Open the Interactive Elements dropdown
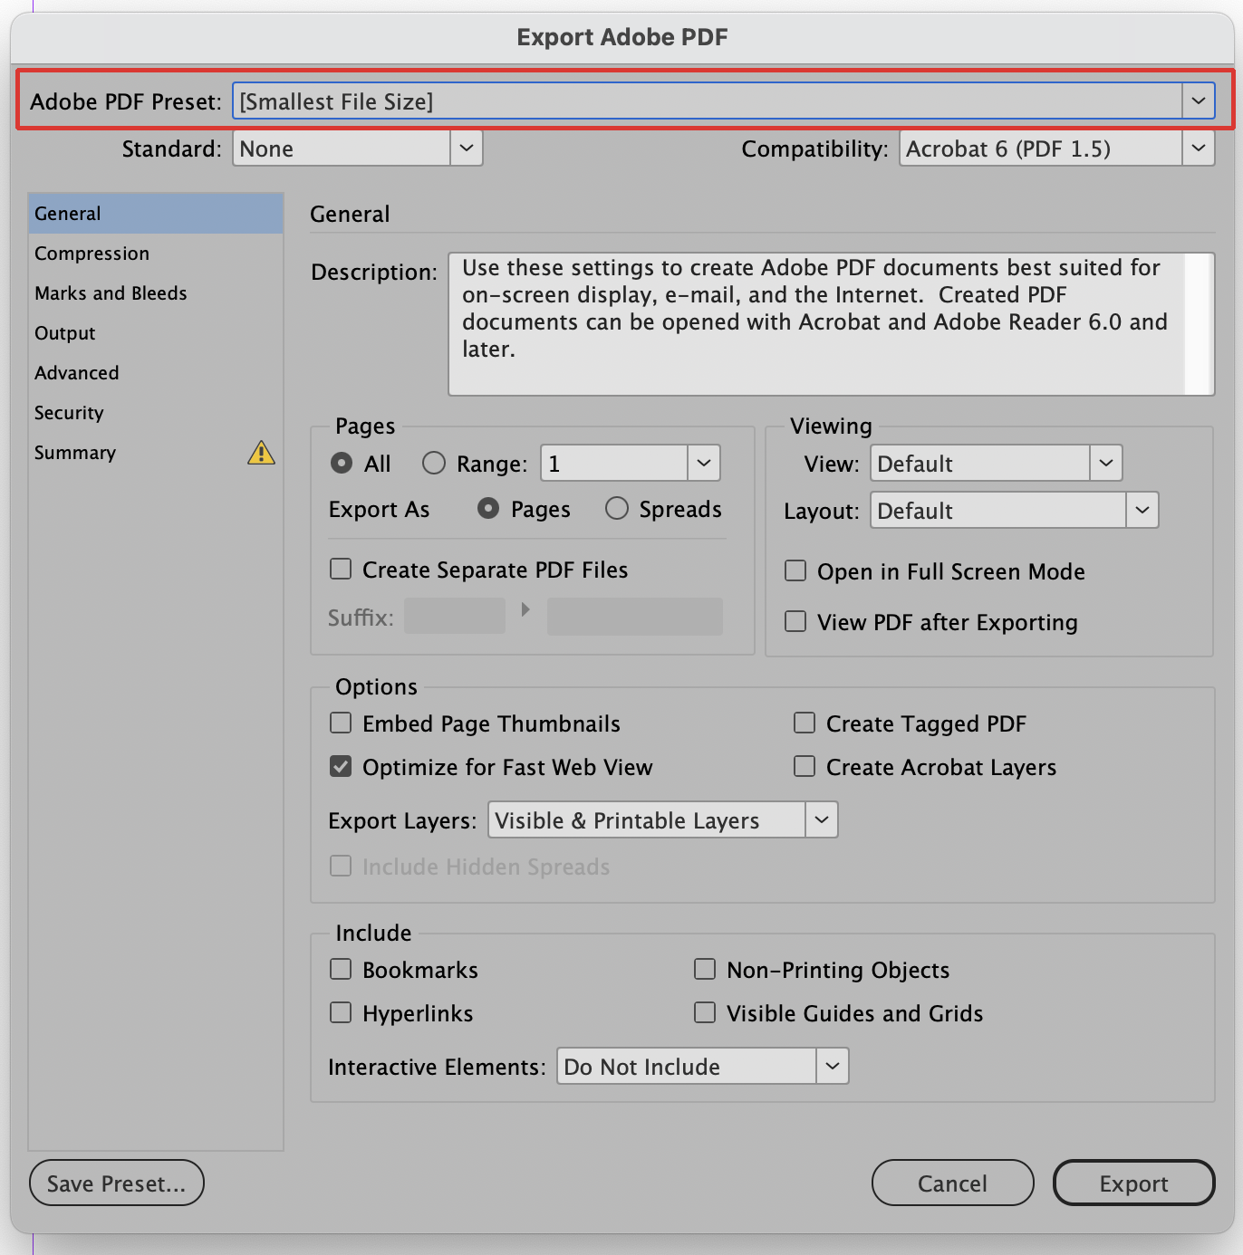The image size is (1243, 1255). pos(831,1066)
